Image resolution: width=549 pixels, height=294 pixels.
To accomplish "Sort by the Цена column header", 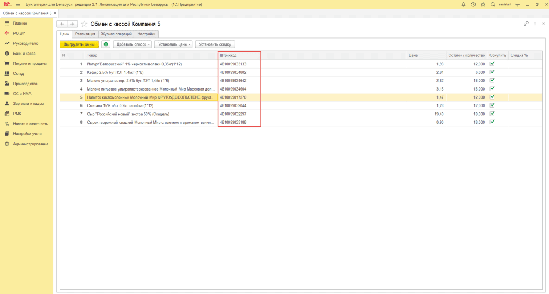I will click(x=426, y=55).
